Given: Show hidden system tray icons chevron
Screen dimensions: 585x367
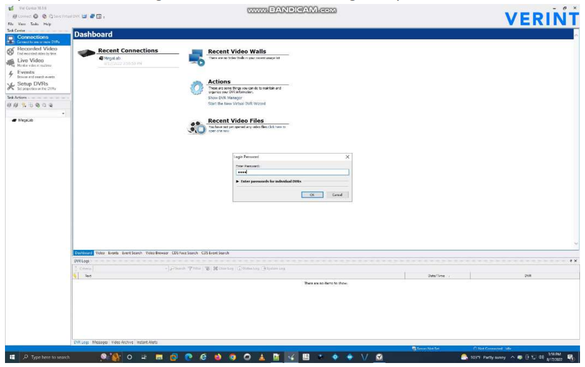Looking at the screenshot, I should coord(513,357).
